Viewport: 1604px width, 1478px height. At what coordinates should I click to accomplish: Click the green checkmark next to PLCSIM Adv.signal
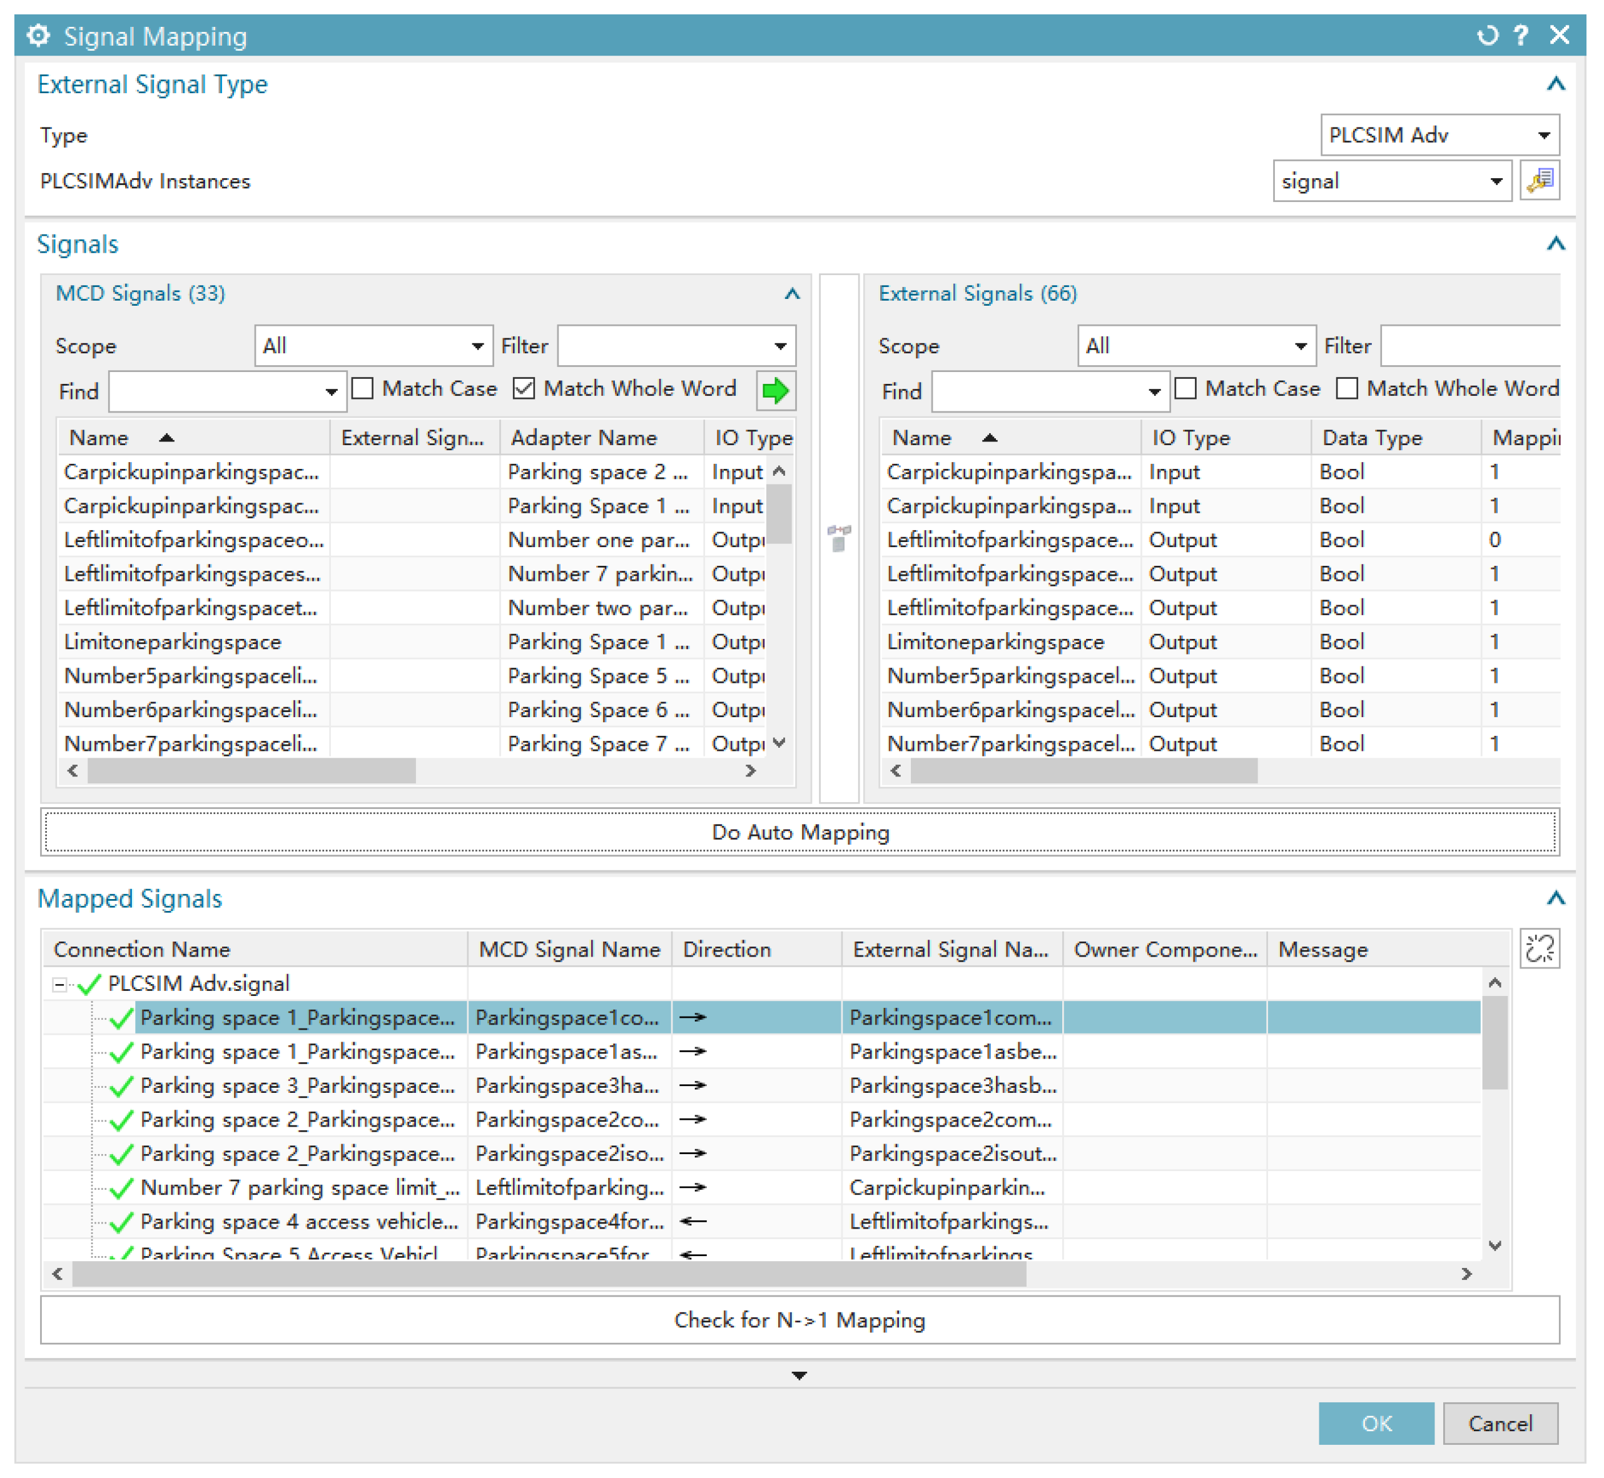(x=89, y=983)
